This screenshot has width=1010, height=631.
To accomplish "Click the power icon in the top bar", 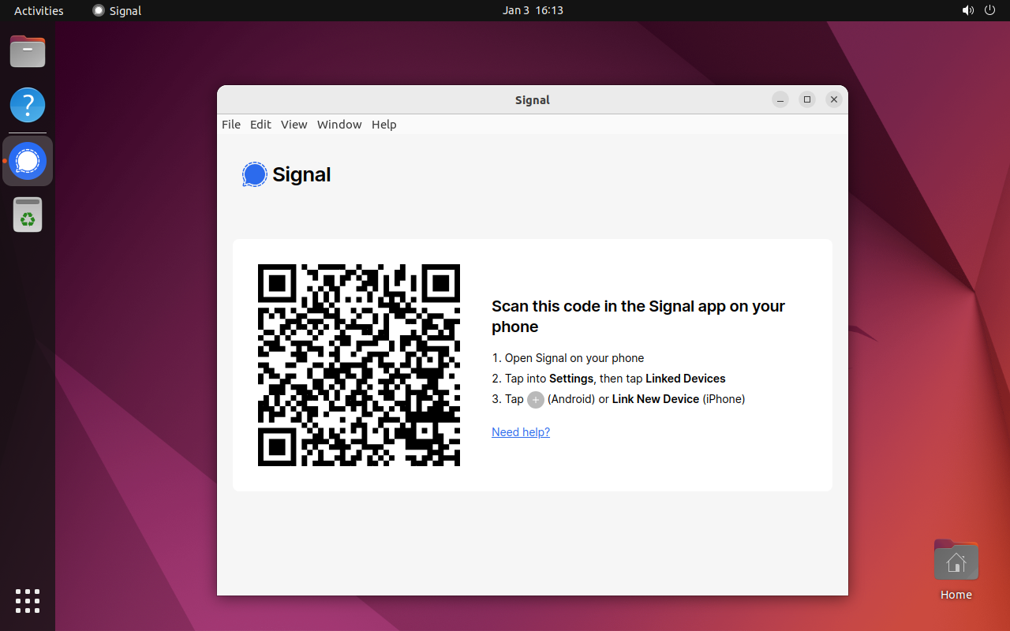I will pos(991,10).
